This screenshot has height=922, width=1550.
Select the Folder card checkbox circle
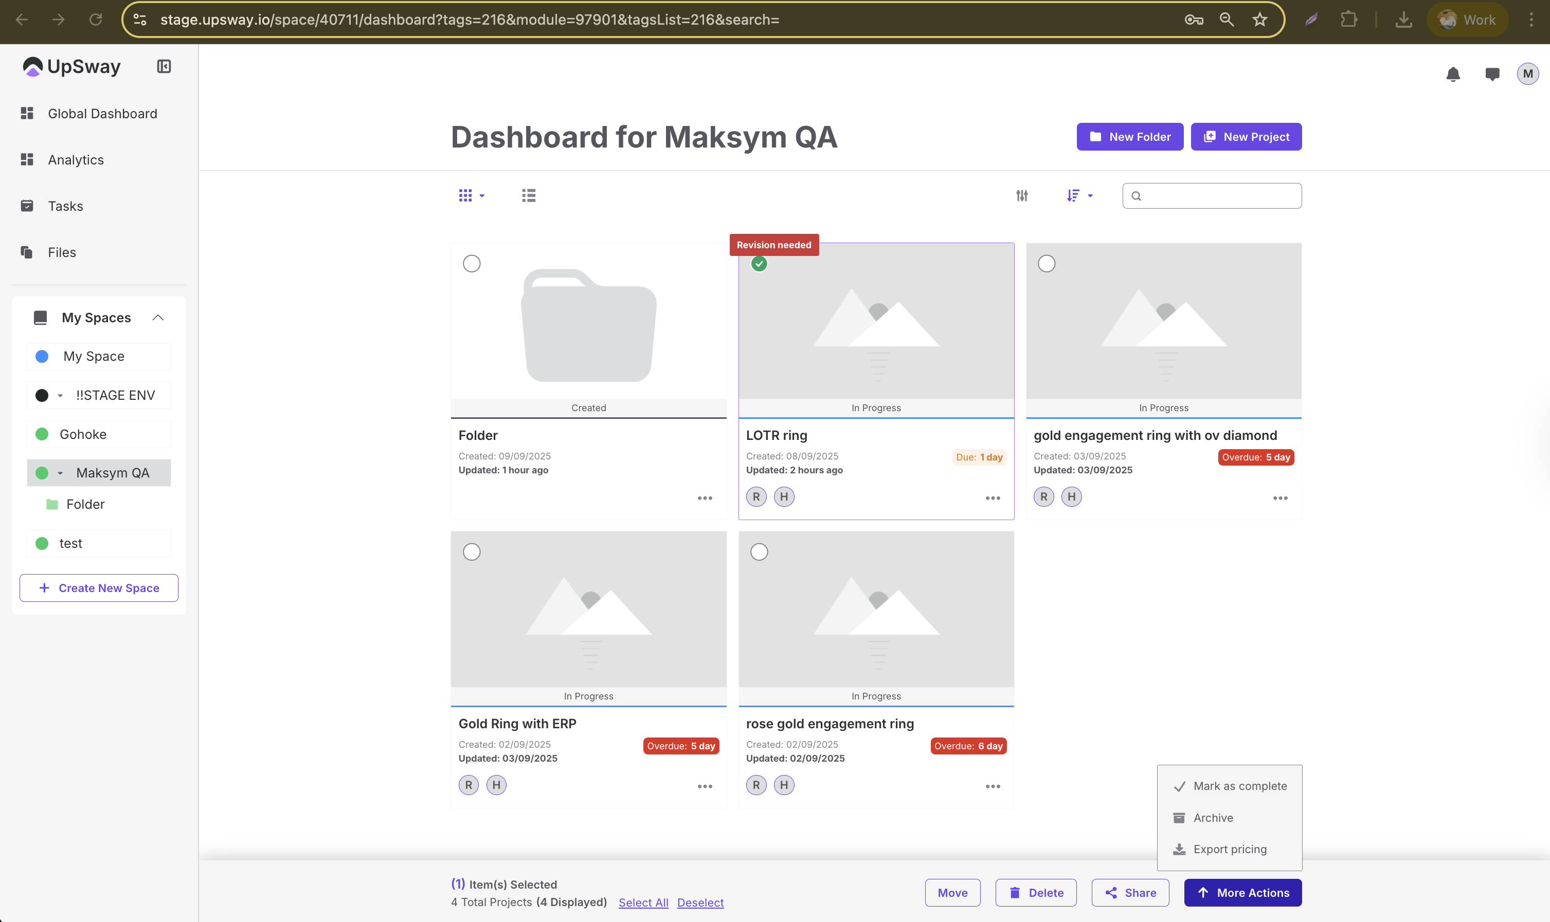point(472,264)
